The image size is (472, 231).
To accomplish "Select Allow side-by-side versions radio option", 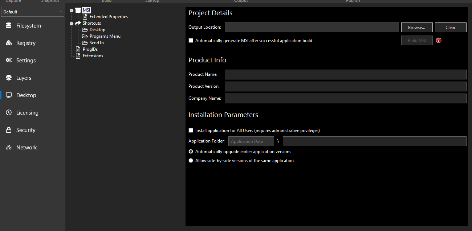I will pos(191,160).
